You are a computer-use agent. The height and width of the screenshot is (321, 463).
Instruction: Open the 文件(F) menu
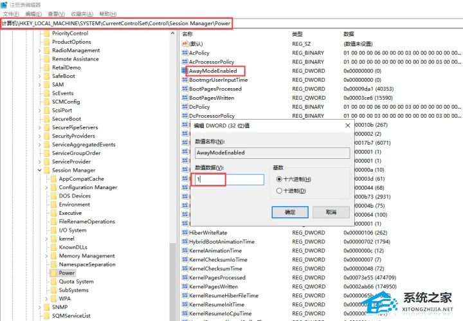tap(11, 14)
